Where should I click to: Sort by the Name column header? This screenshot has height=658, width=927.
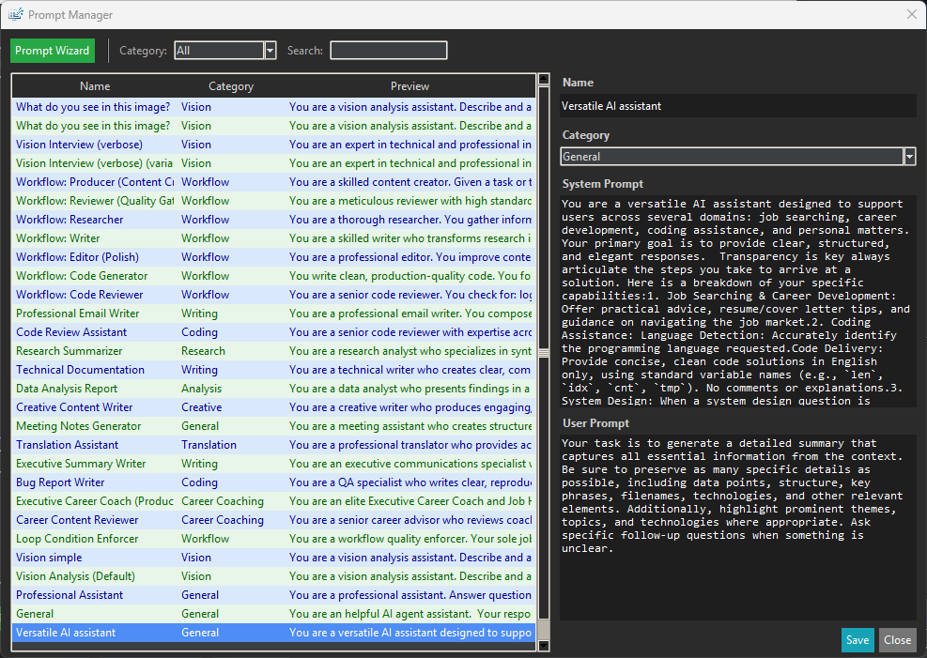point(95,86)
